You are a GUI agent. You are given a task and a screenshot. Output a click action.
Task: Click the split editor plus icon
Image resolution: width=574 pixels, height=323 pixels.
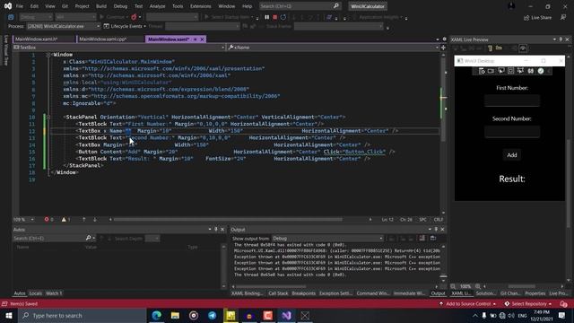point(443,48)
